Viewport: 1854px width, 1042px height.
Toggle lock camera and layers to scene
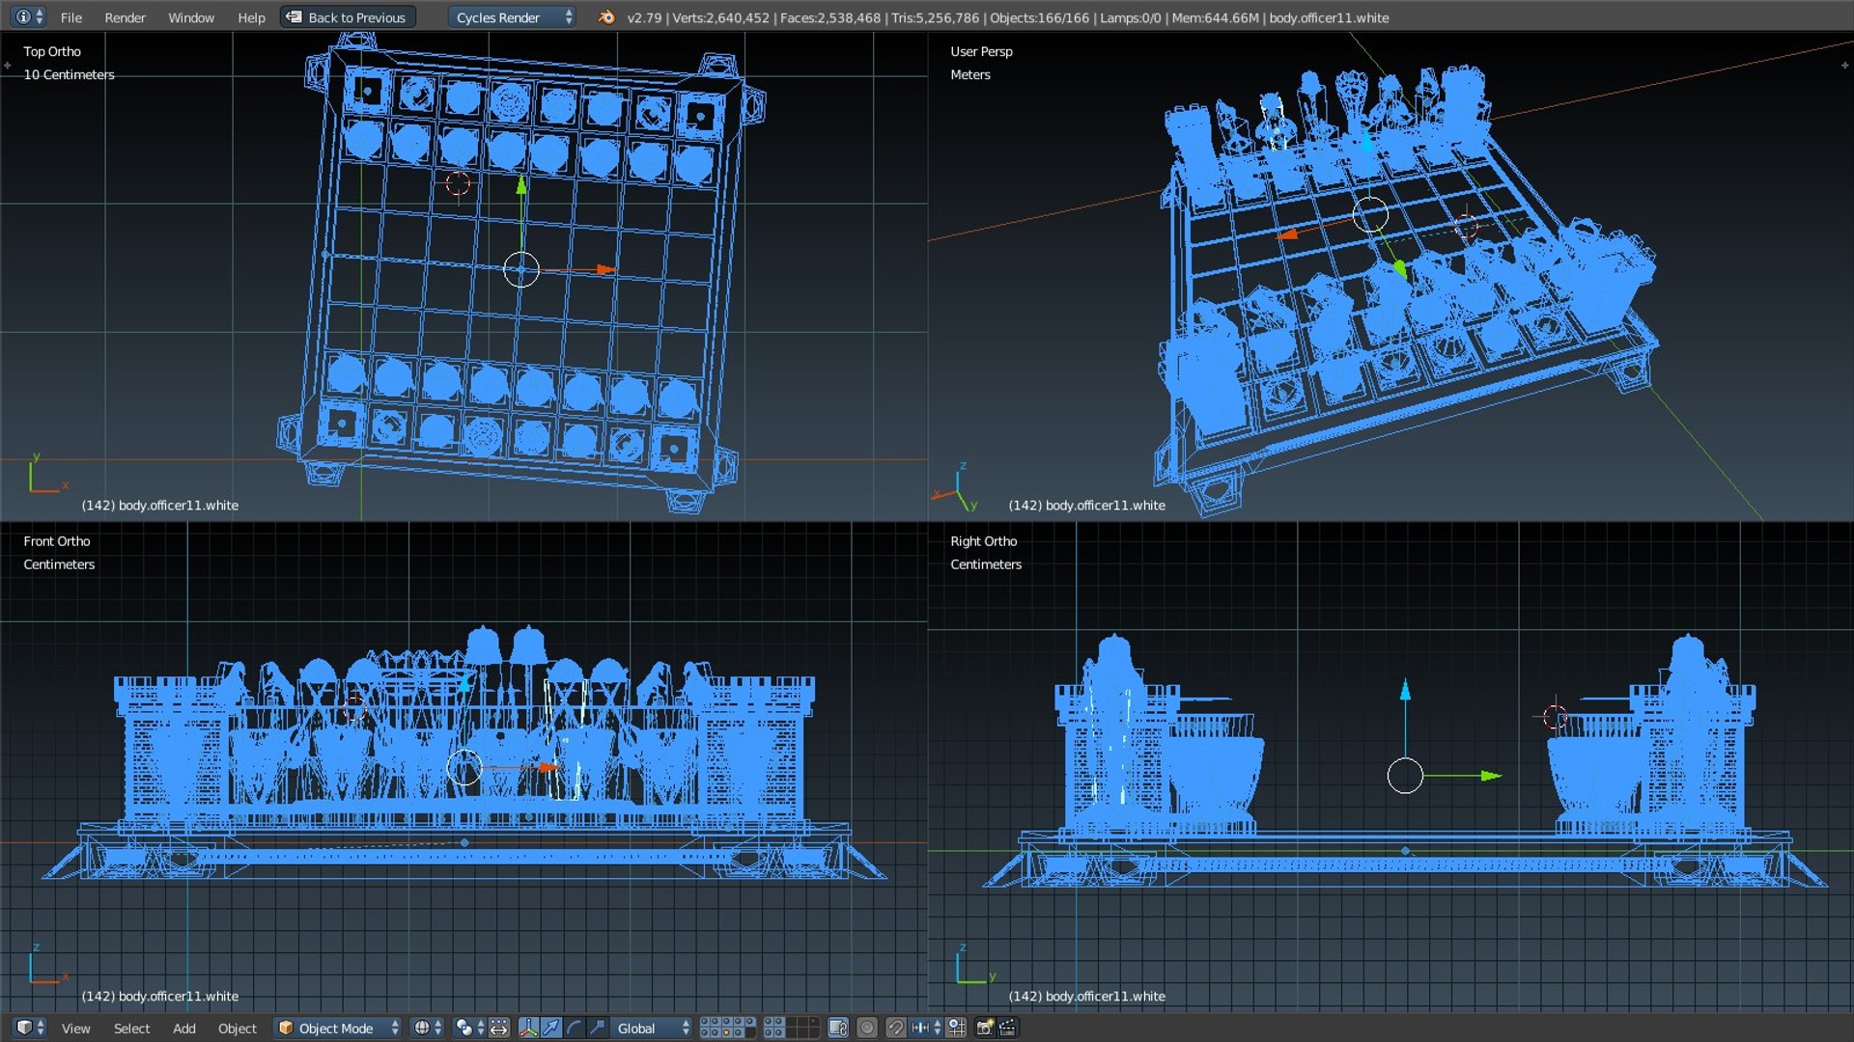pos(838,1028)
